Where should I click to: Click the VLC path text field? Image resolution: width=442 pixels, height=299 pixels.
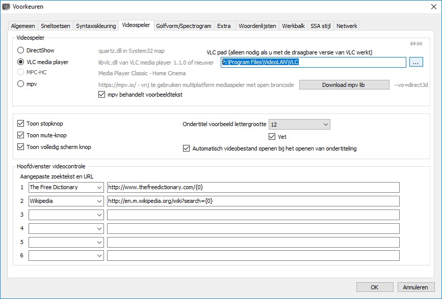click(x=314, y=62)
